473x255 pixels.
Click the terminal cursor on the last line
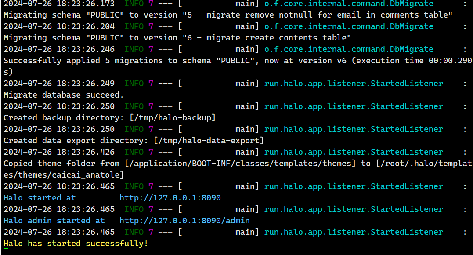(x=6, y=251)
